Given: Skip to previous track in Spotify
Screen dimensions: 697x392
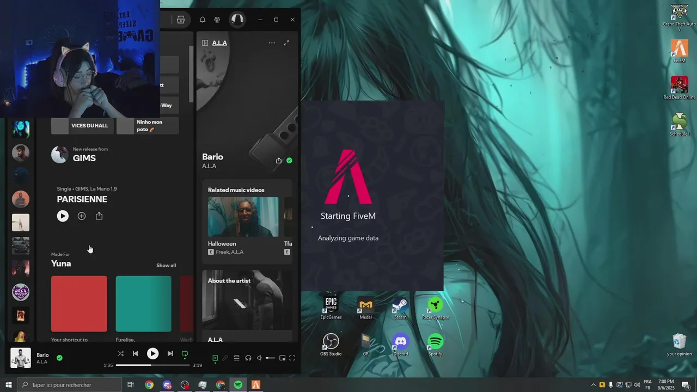Looking at the screenshot, I should tap(136, 354).
